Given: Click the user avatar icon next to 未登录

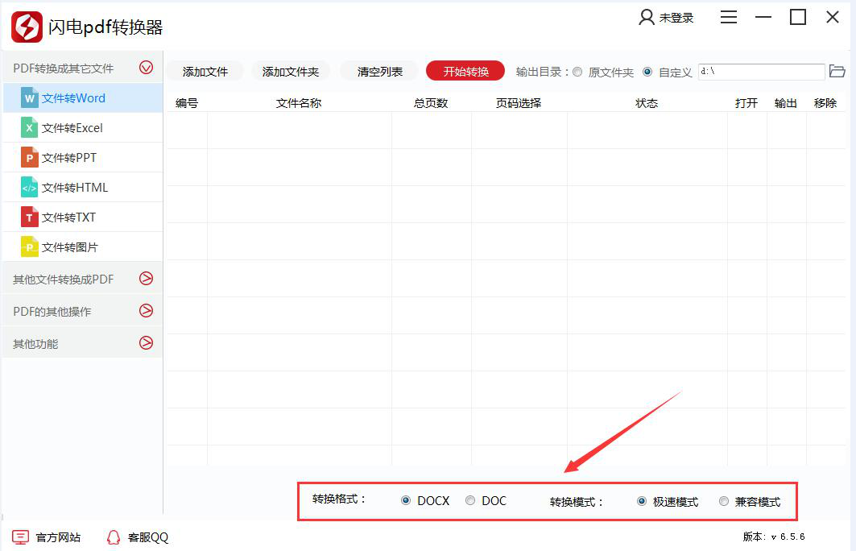Looking at the screenshot, I should [647, 18].
